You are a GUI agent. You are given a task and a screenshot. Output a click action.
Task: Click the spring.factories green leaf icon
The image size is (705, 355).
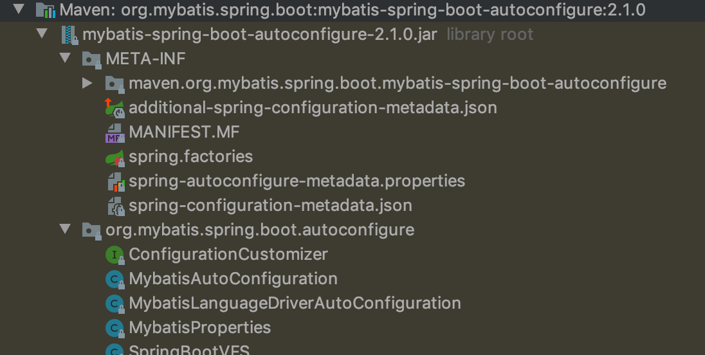coord(114,158)
